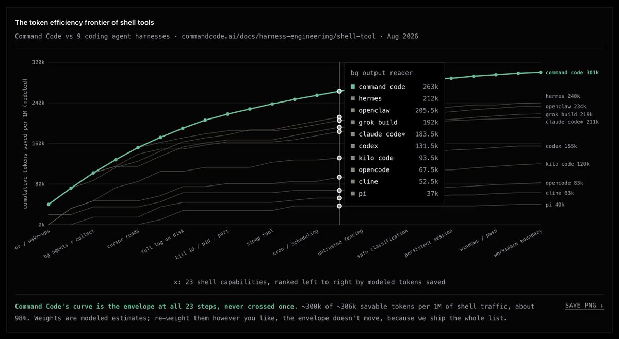This screenshot has width=619, height=339.
Task: Click the first point of command code curve
Action: pyautogui.click(x=48, y=205)
